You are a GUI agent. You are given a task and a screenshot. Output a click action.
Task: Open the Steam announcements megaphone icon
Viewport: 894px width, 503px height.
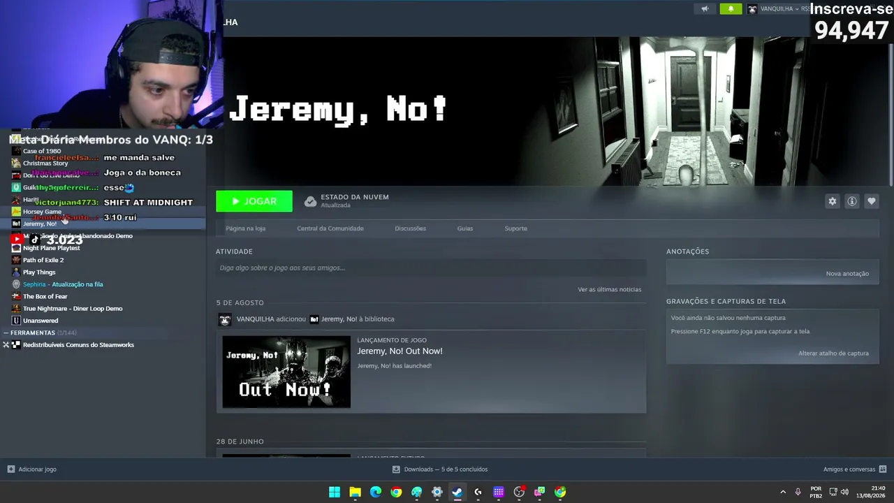(705, 9)
